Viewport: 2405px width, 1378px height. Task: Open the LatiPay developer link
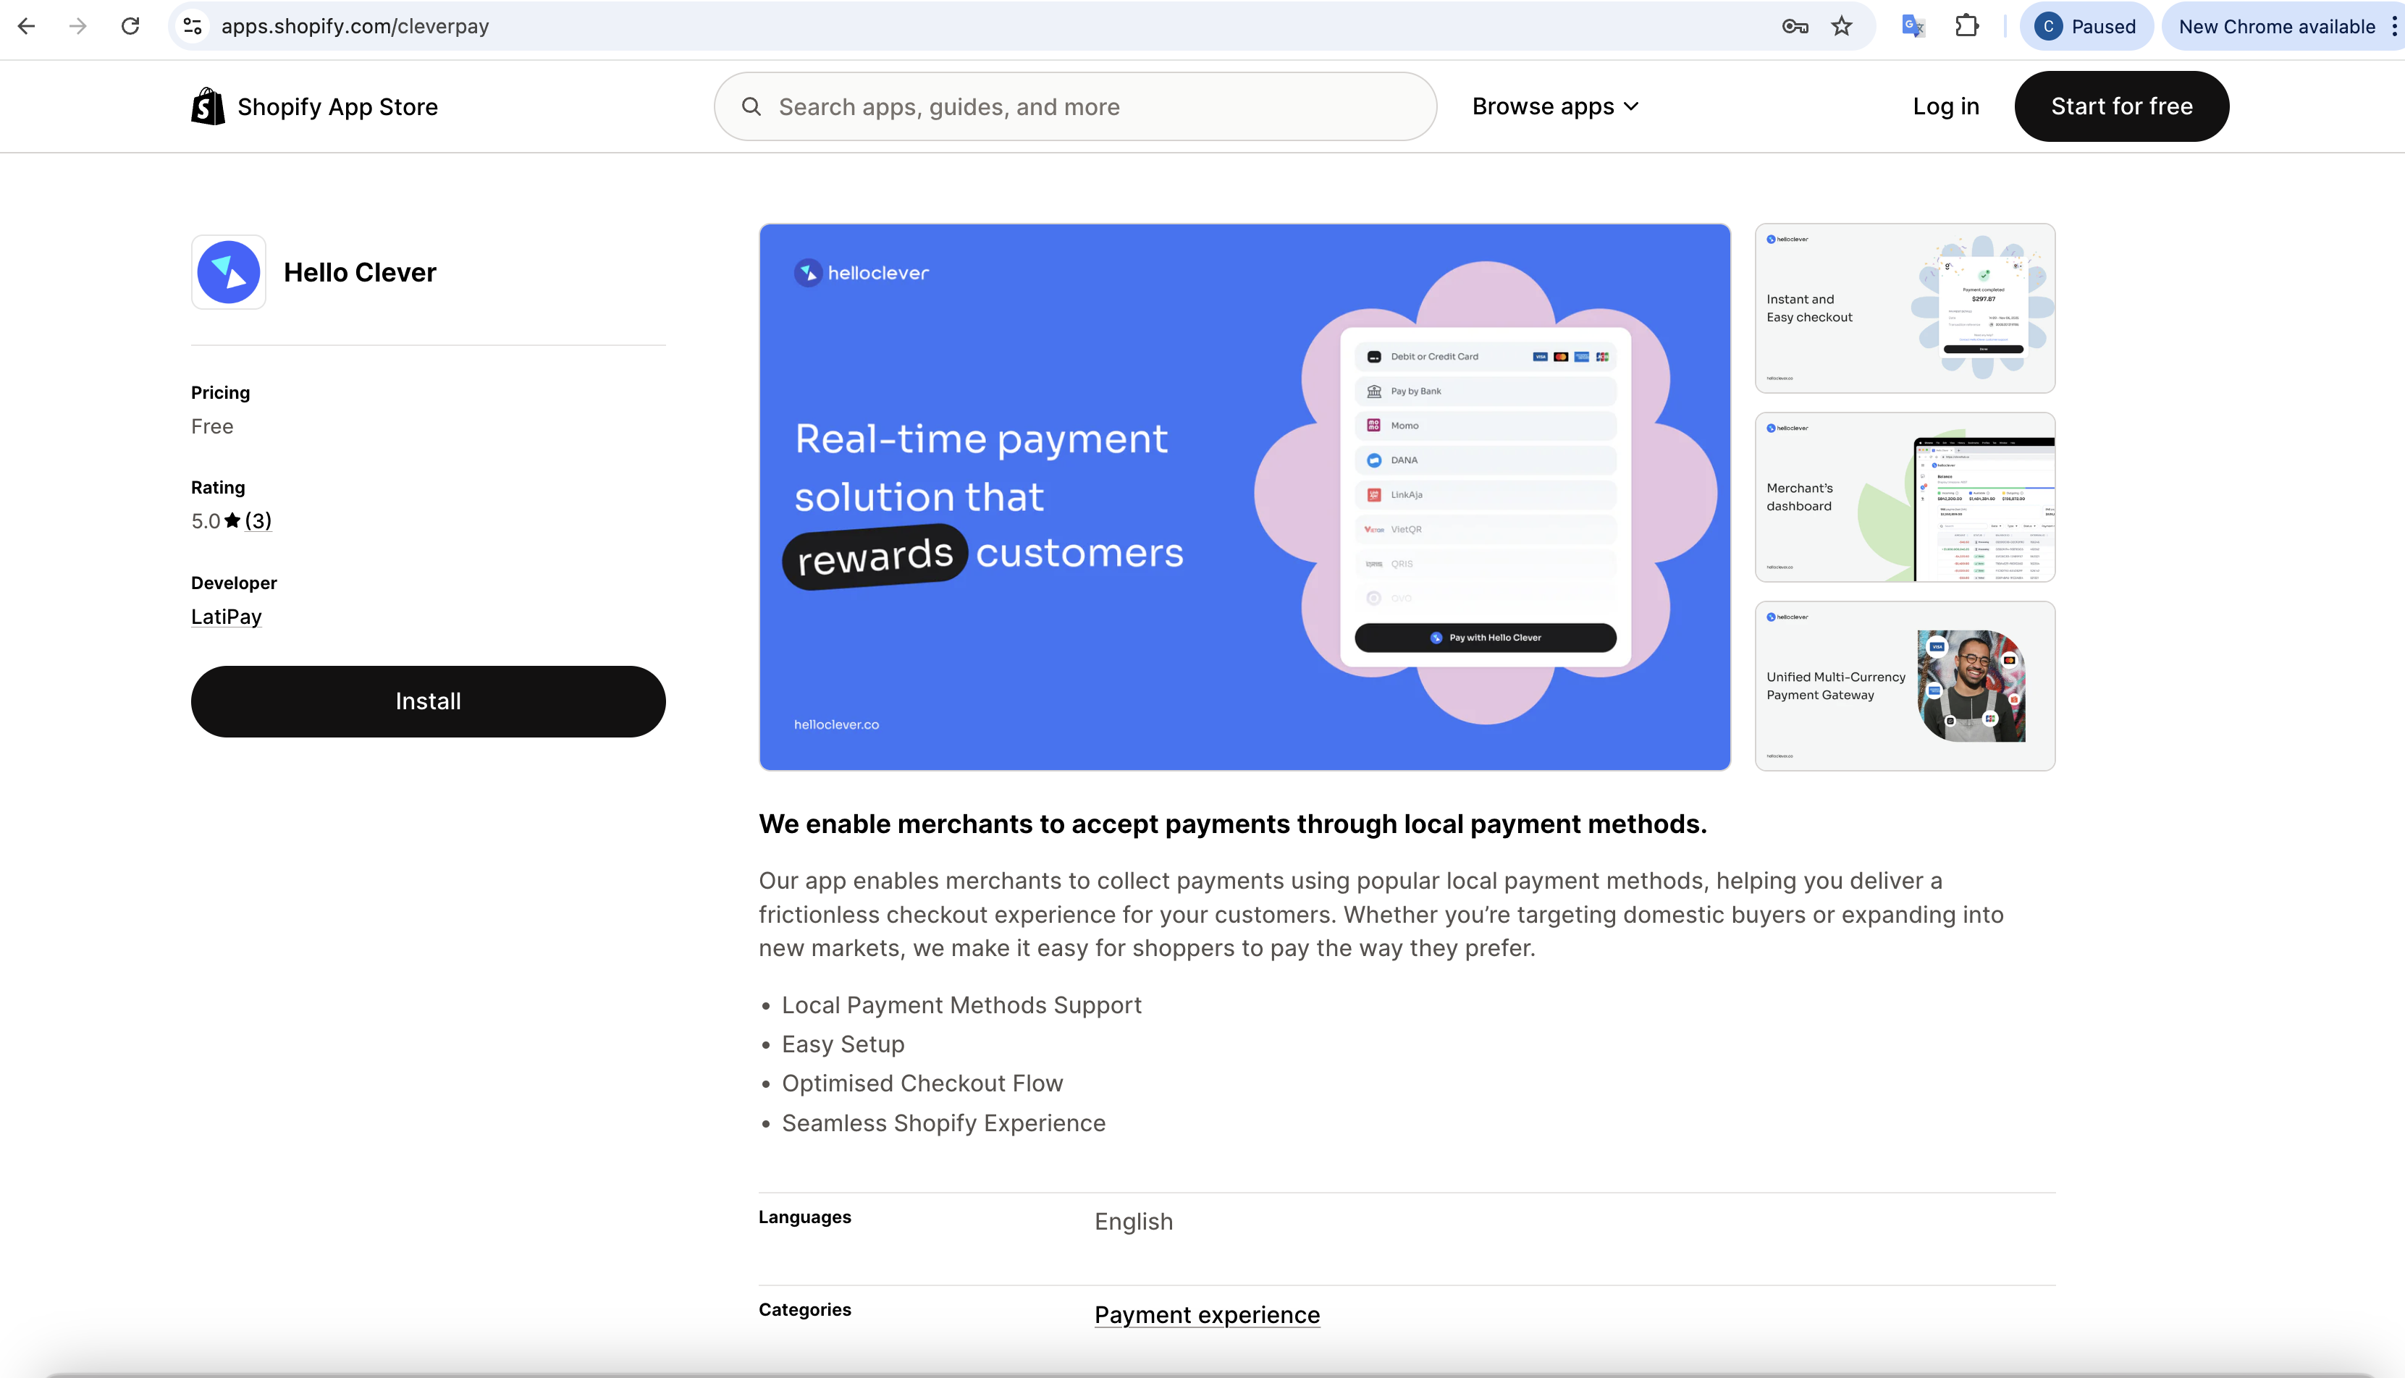click(x=226, y=617)
